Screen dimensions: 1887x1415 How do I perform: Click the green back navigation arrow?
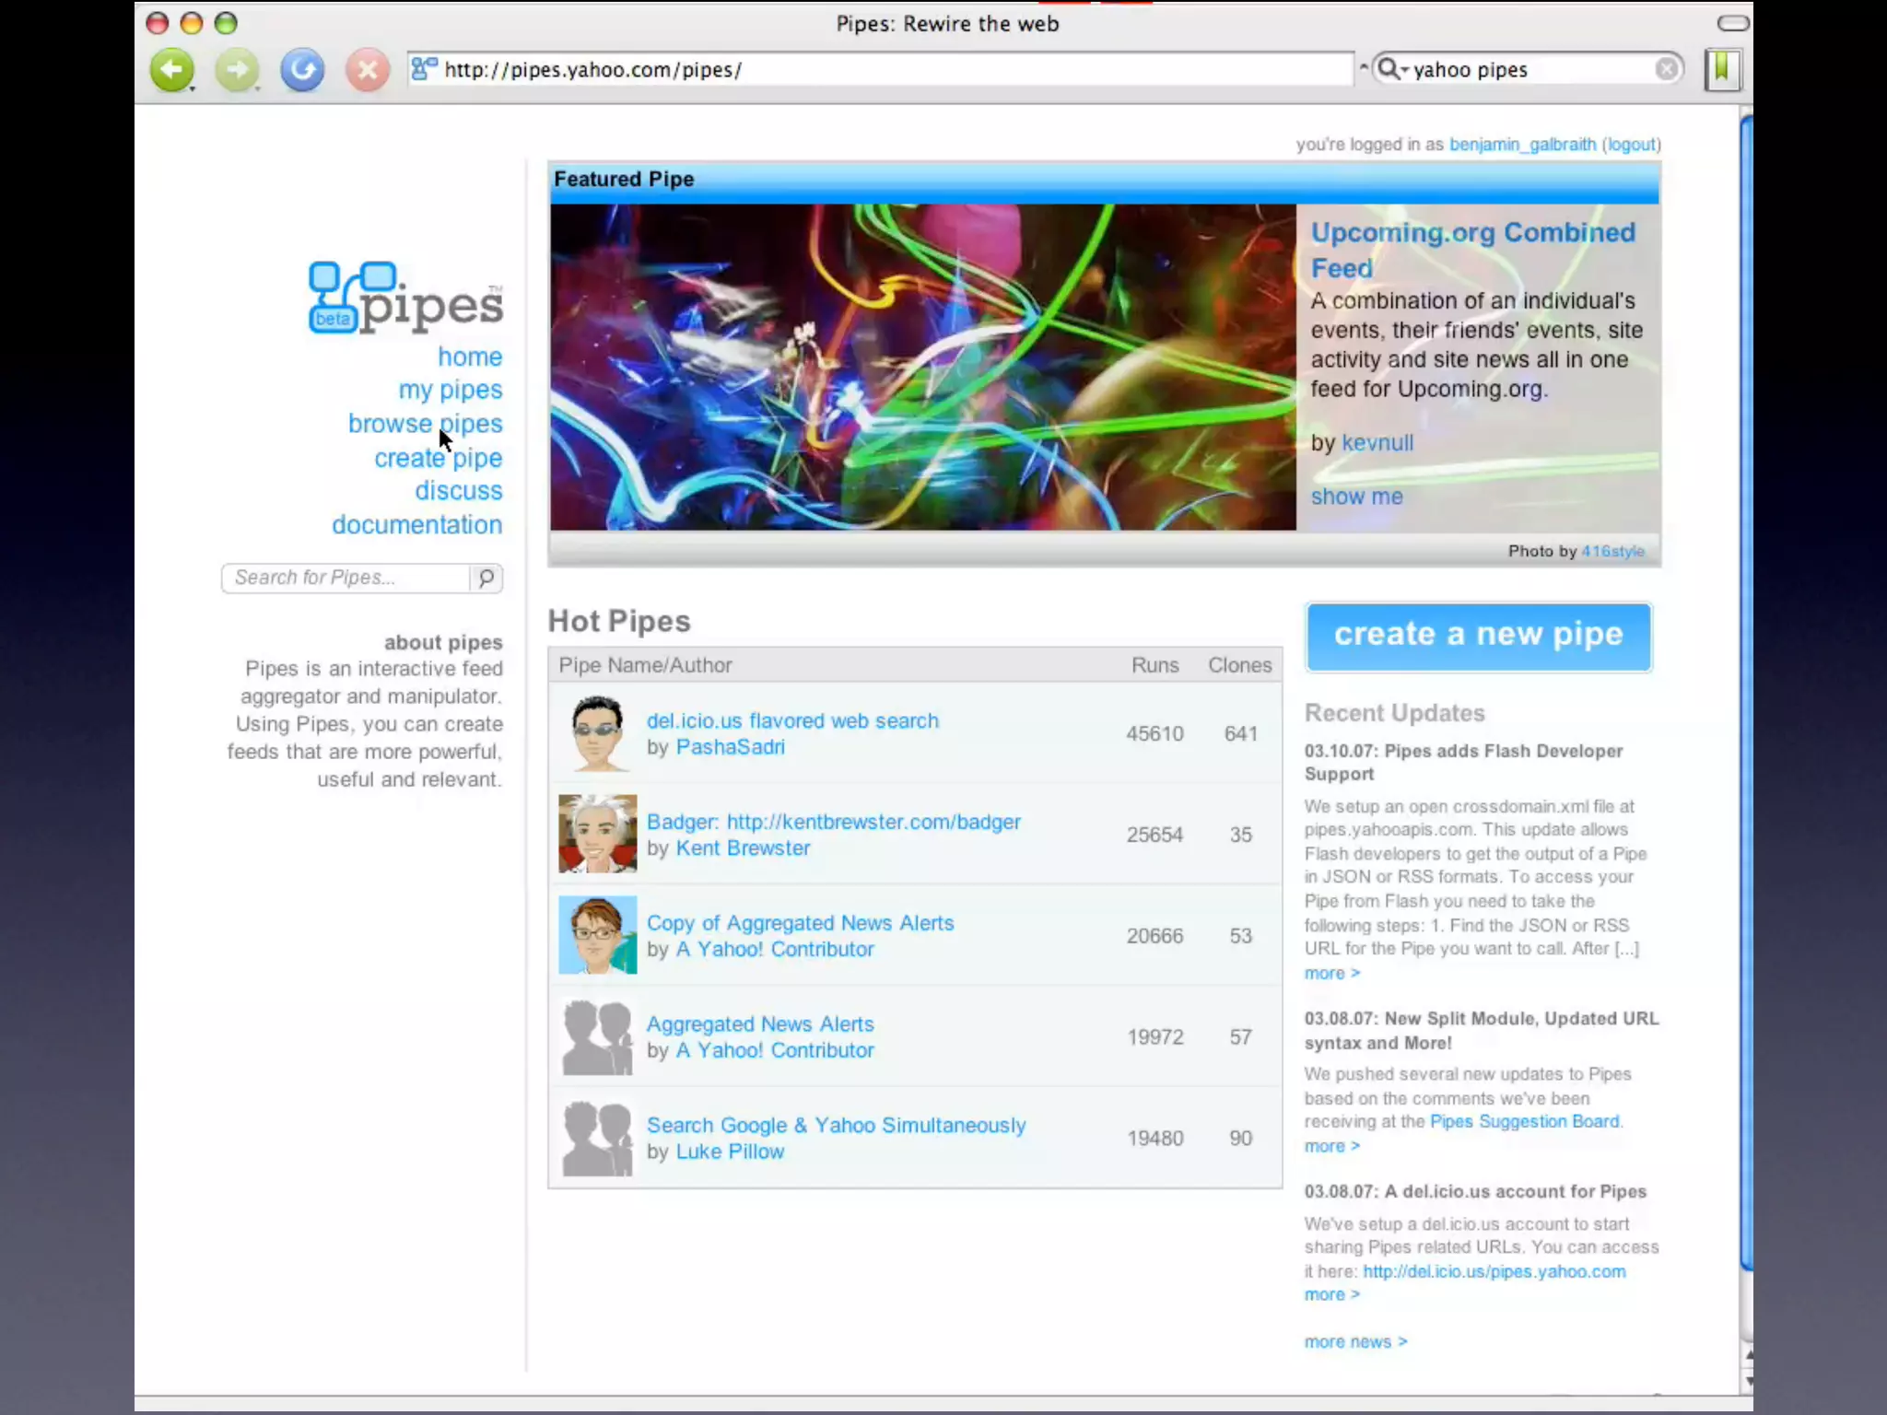click(x=171, y=70)
